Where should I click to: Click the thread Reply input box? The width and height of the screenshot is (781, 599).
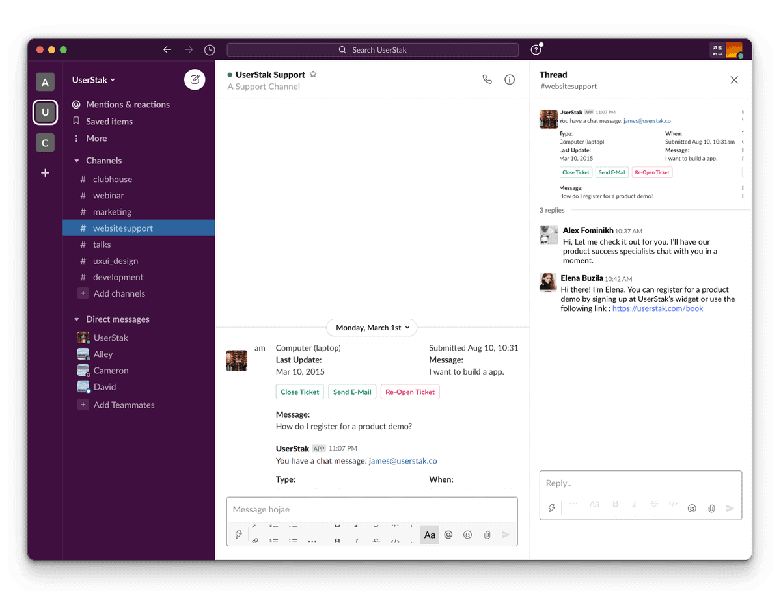click(x=640, y=483)
